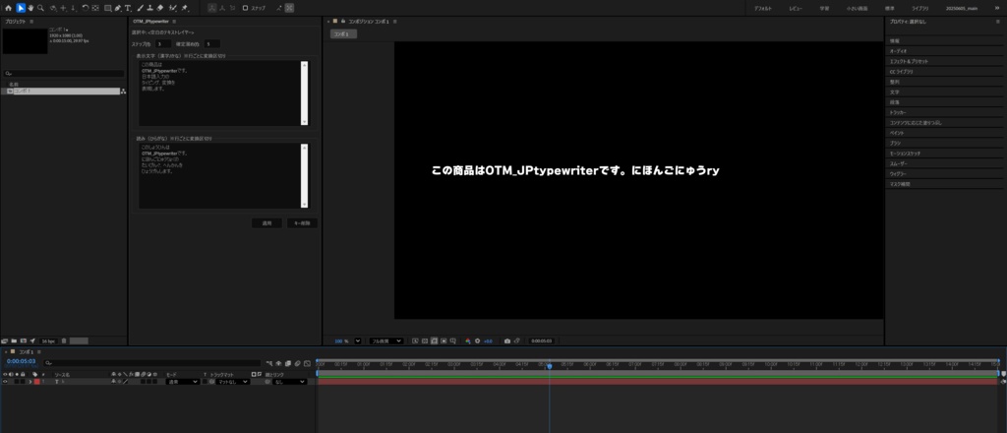
Task: Select the Zoom magnifier tool
Action: pyautogui.click(x=40, y=8)
